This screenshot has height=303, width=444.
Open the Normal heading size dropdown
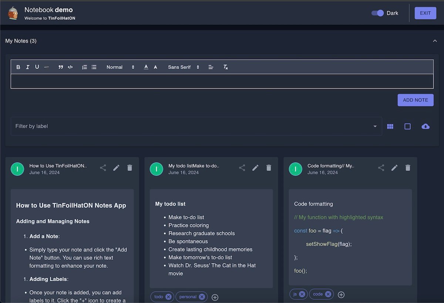pyautogui.click(x=120, y=67)
